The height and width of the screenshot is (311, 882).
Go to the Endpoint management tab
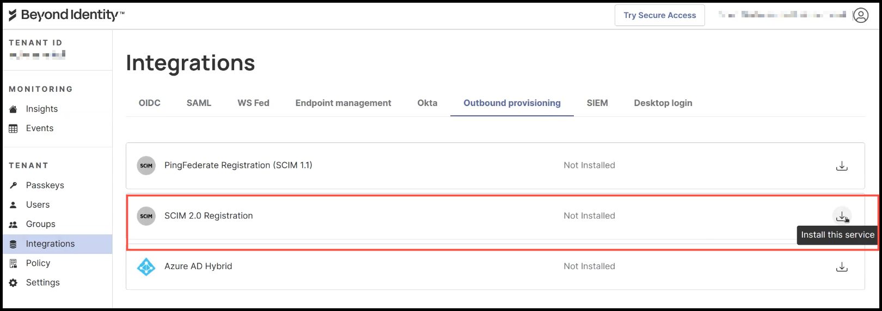[x=343, y=103]
